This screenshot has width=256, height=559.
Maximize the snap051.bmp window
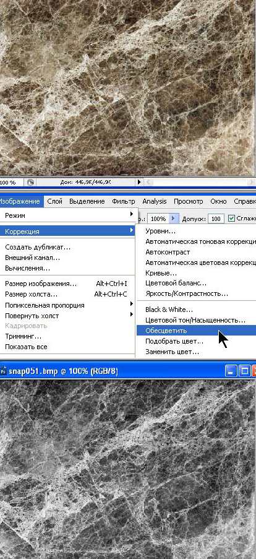pyautogui.click(x=245, y=371)
